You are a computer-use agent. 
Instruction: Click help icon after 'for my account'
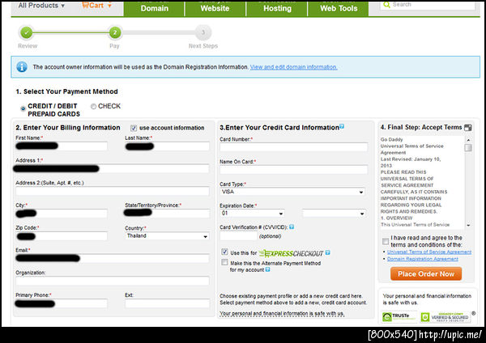[267, 269]
